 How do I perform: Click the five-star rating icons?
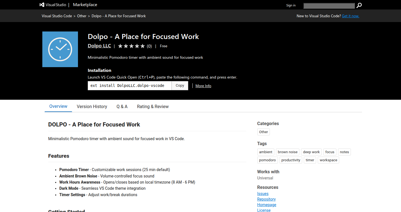(131, 46)
